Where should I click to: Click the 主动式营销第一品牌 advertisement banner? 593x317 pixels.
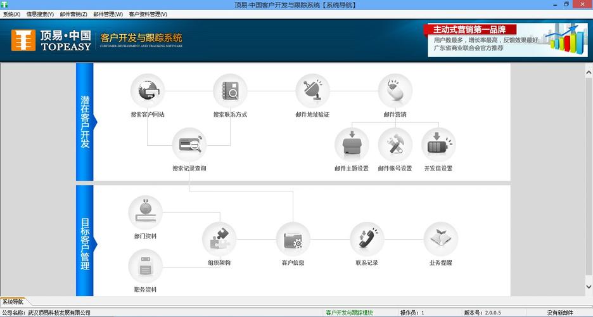[507, 40]
